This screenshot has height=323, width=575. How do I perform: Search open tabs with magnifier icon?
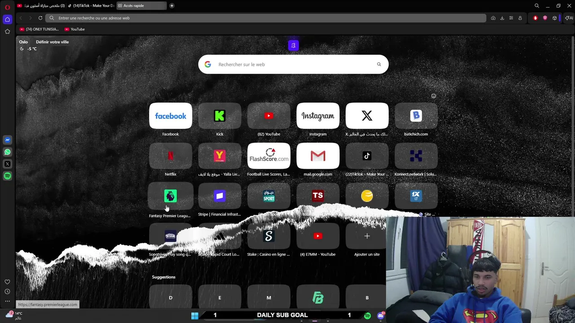point(537,6)
